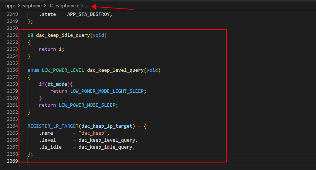This screenshot has height=170, width=316.
Task: Click 'void' parameter of dac_keep_idle_query
Action: [98, 35]
